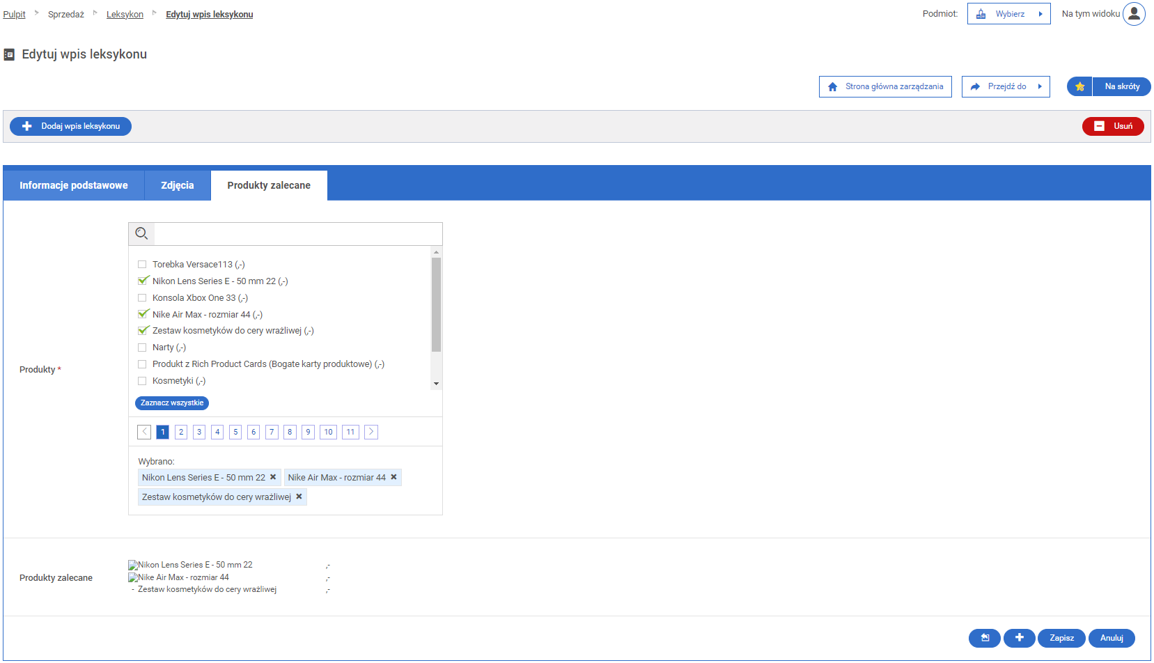Click the star favorites icon

point(1079,87)
